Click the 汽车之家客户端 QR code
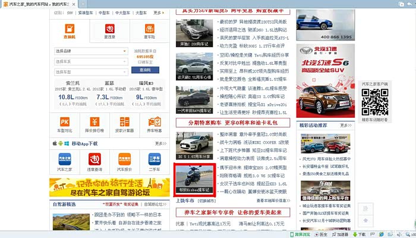Viewport: 416px width, 238px height. pos(375,102)
